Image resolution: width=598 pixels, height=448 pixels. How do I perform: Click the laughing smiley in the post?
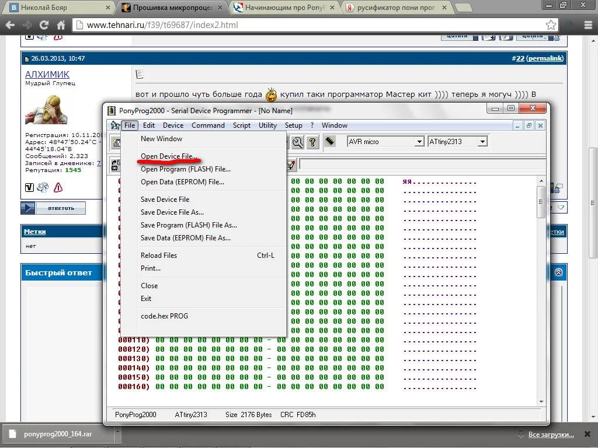click(271, 94)
